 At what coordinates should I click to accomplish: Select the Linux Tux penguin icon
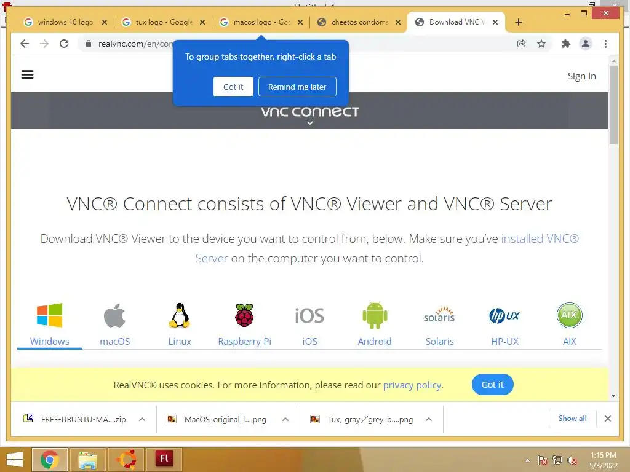pyautogui.click(x=180, y=315)
